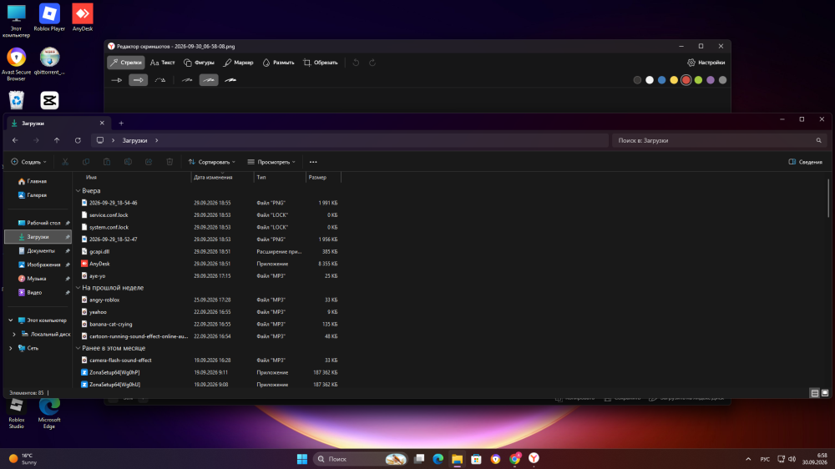835x469 pixels.
Task: Choose the white color swatch
Action: coord(649,80)
